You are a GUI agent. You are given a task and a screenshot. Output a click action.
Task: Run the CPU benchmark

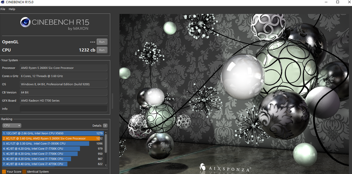click(102, 50)
